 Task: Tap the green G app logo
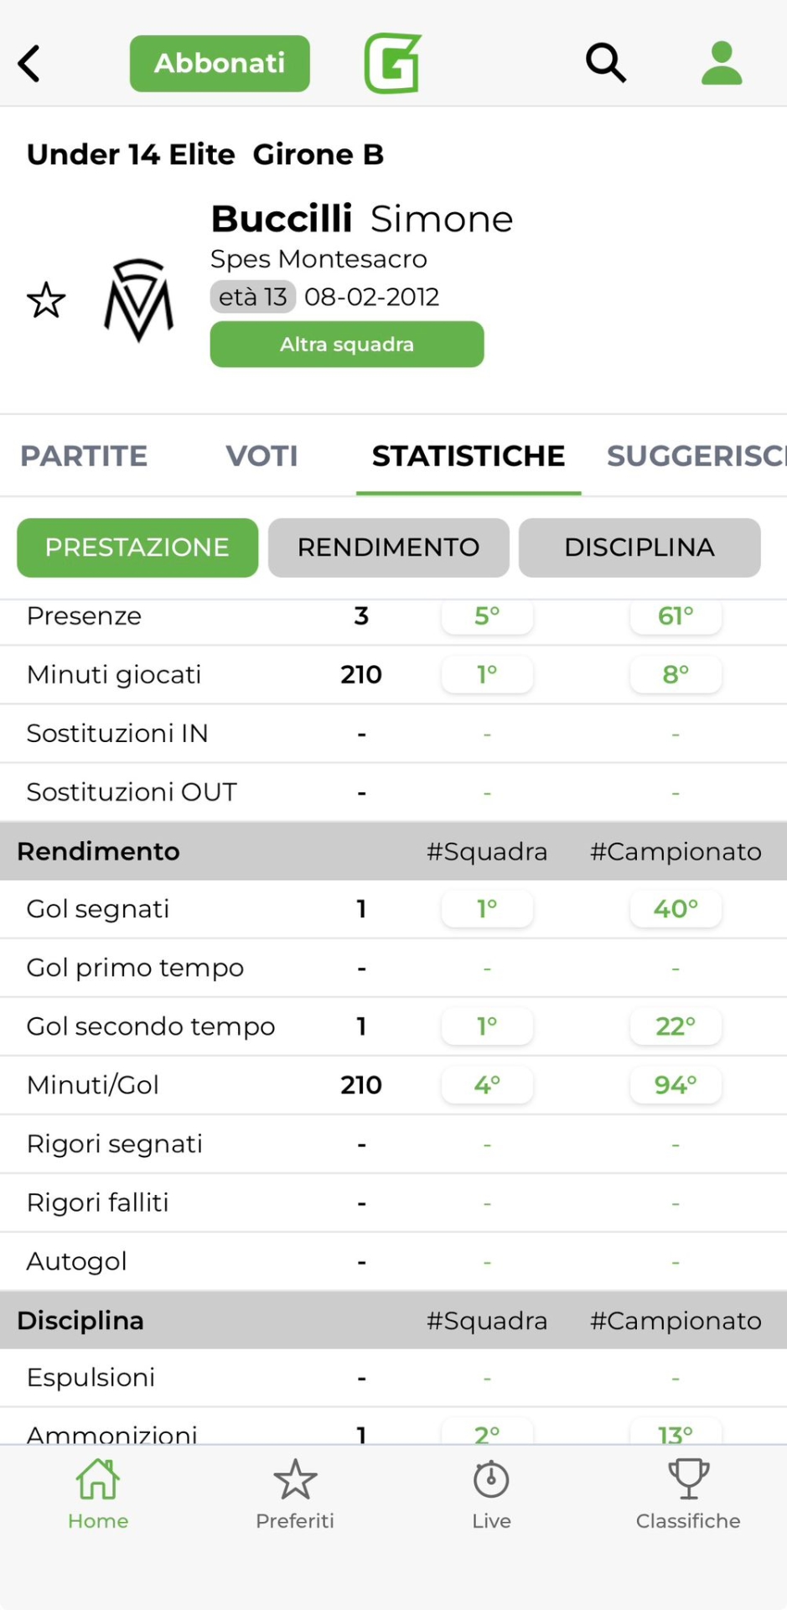tap(392, 63)
